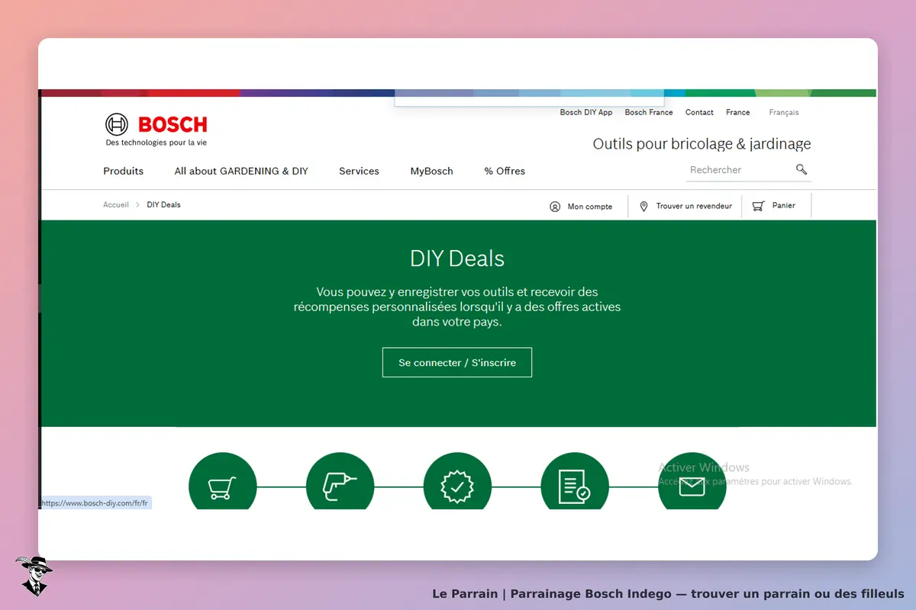Open the % Offres menu

click(x=505, y=171)
